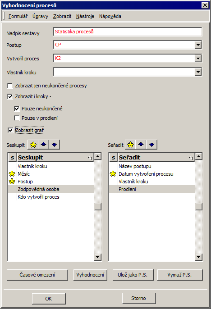Click the star icon next to Seřadit label
The image size is (211, 309).
[130, 145]
